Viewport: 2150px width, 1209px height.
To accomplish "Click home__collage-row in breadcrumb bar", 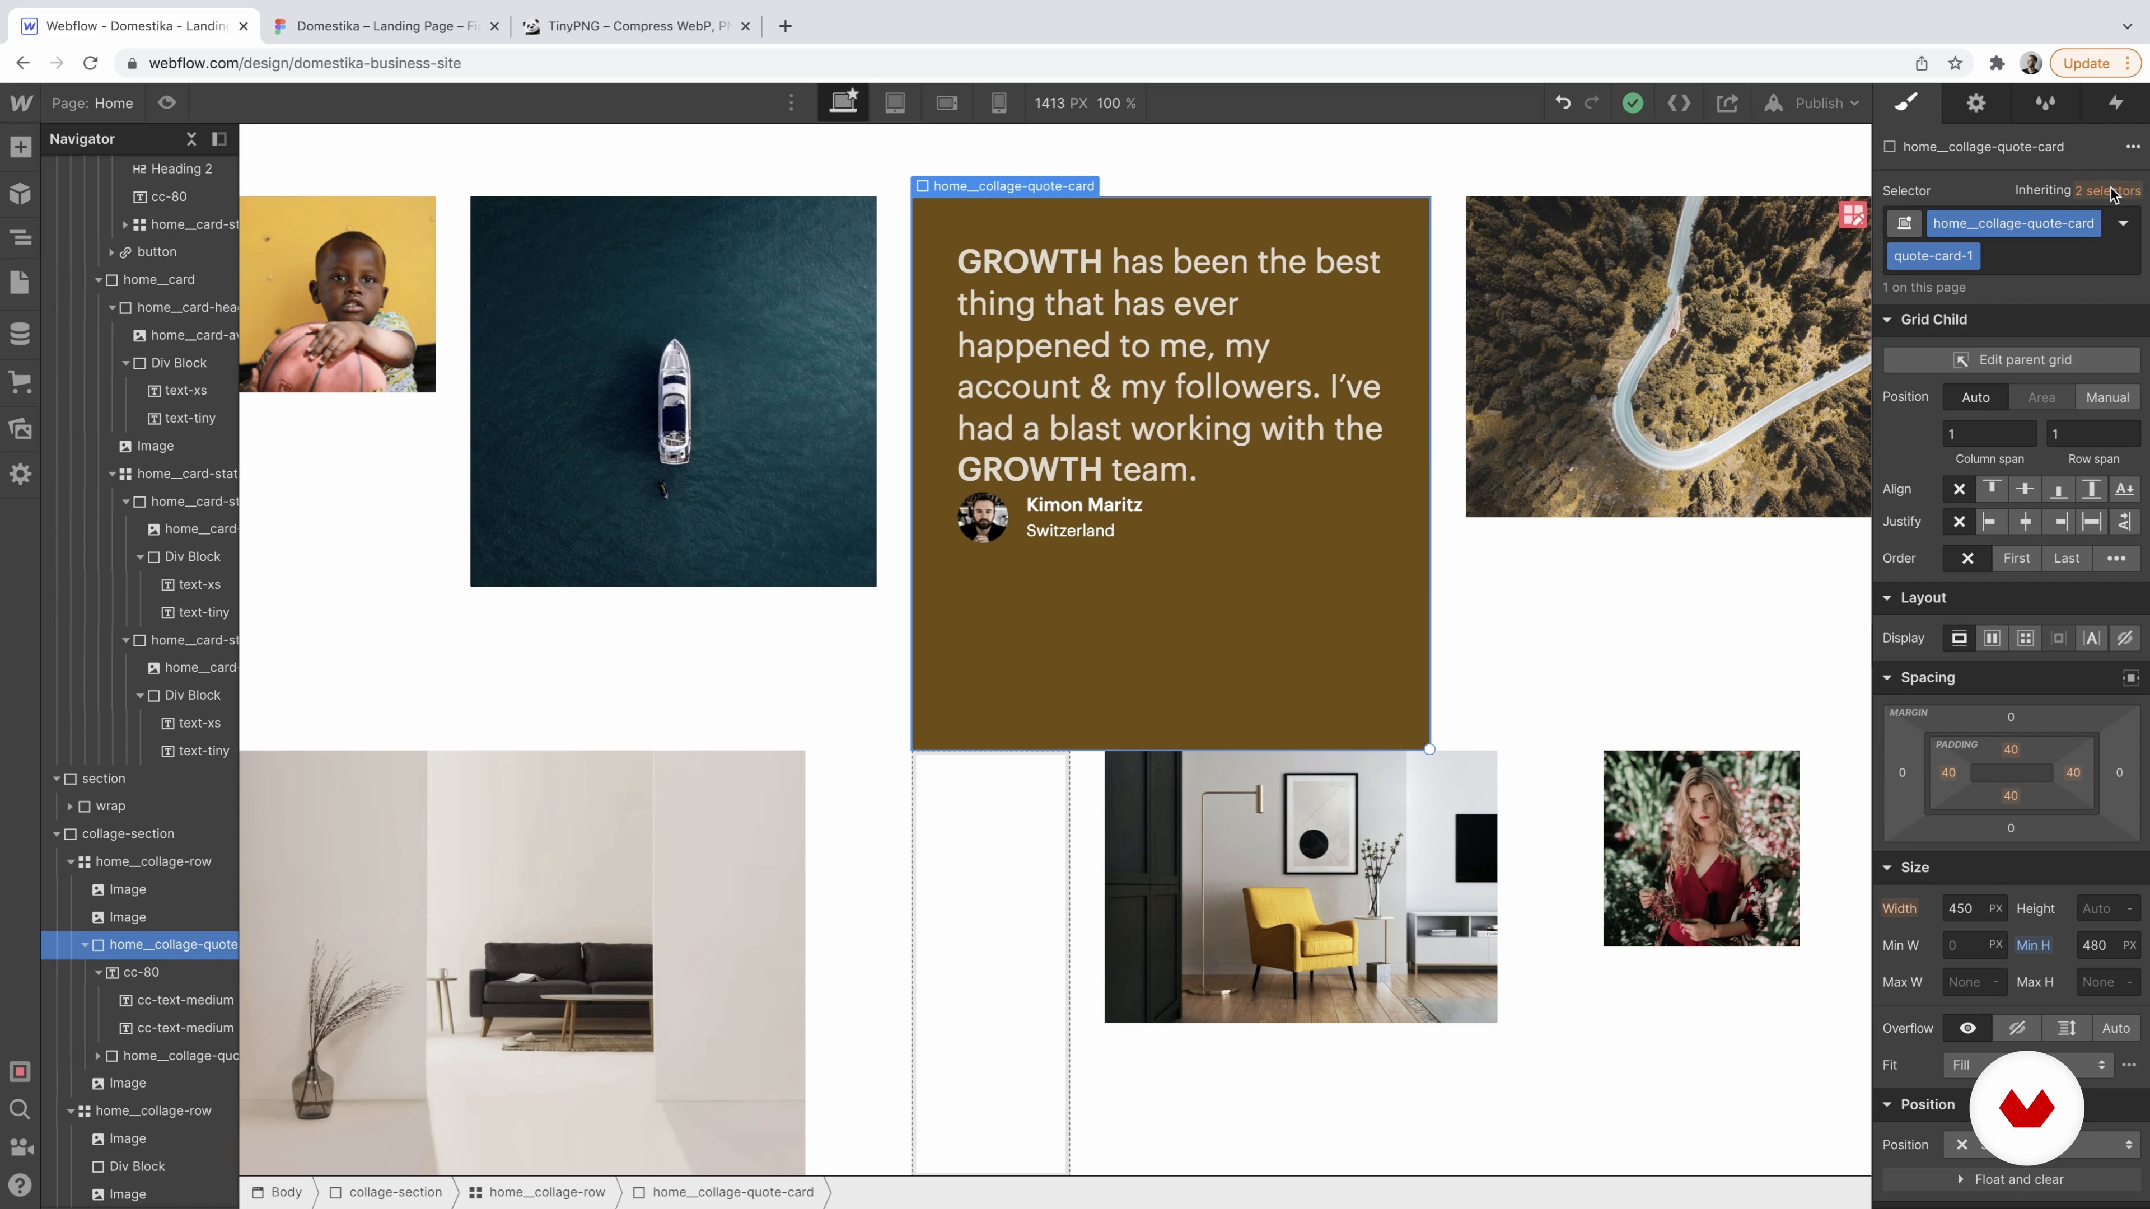I will click(x=537, y=1192).
